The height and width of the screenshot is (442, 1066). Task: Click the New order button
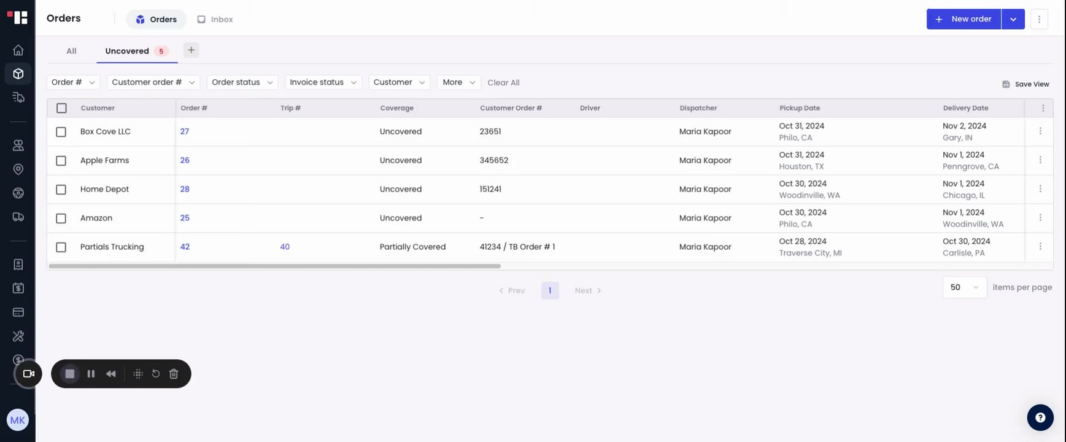click(964, 19)
